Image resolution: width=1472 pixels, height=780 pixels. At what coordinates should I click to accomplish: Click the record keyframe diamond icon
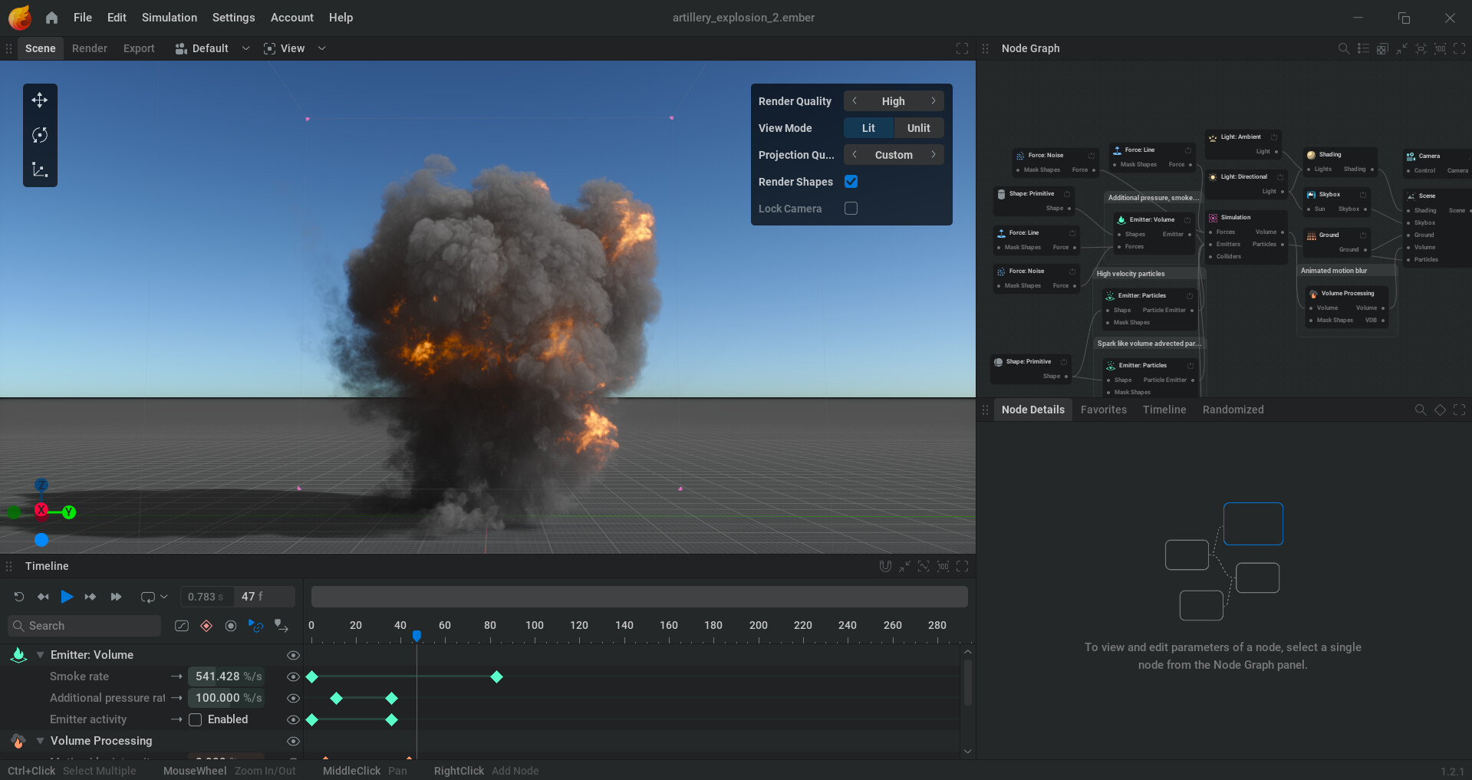click(206, 626)
